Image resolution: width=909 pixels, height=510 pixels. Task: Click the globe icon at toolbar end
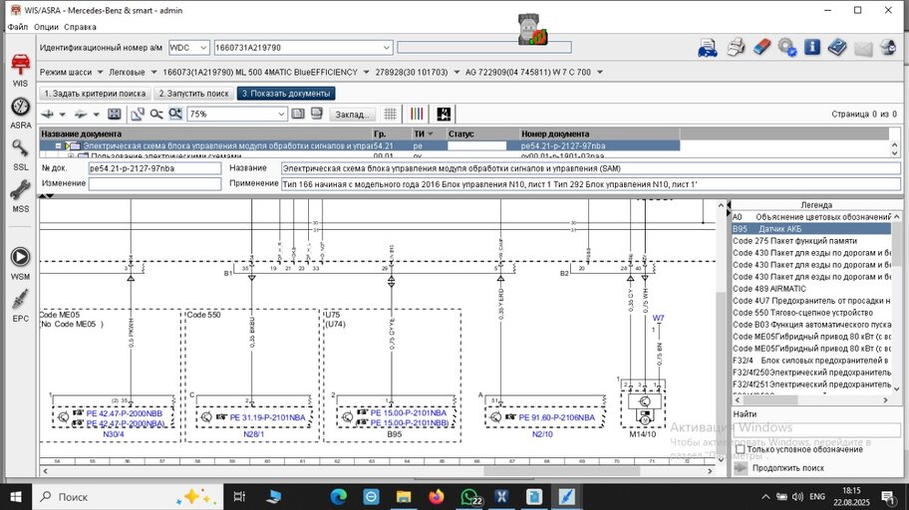[x=888, y=47]
